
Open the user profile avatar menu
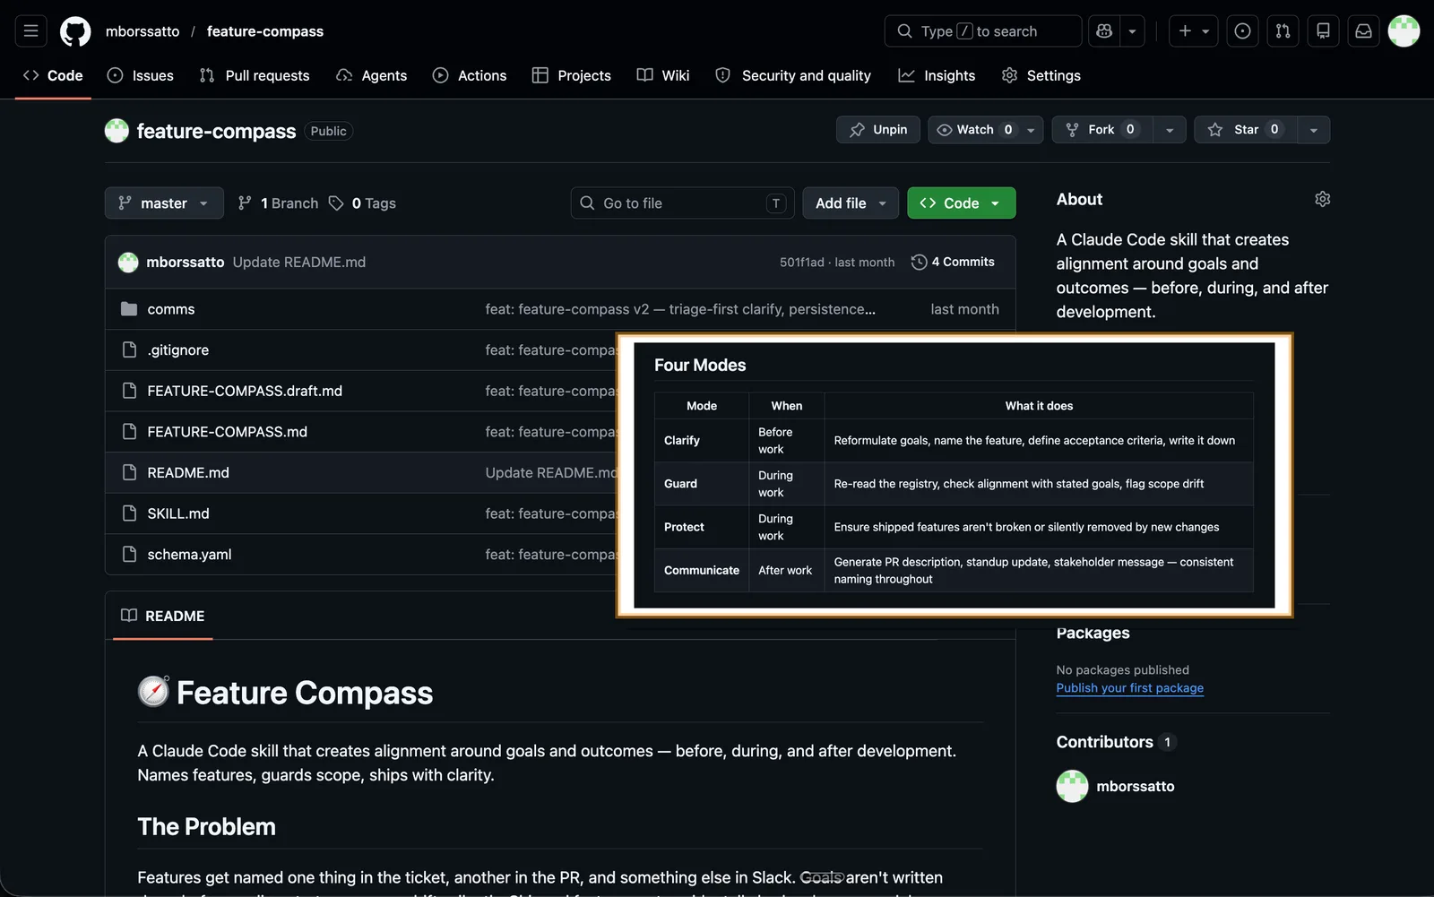(1404, 31)
